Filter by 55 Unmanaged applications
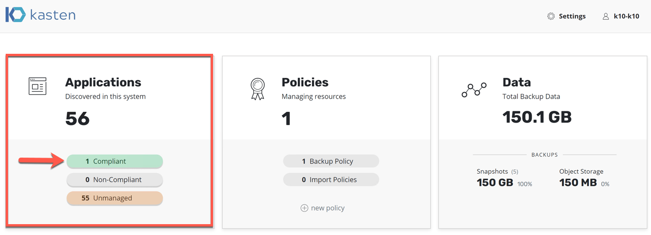This screenshot has height=235, width=651. pyautogui.click(x=115, y=198)
